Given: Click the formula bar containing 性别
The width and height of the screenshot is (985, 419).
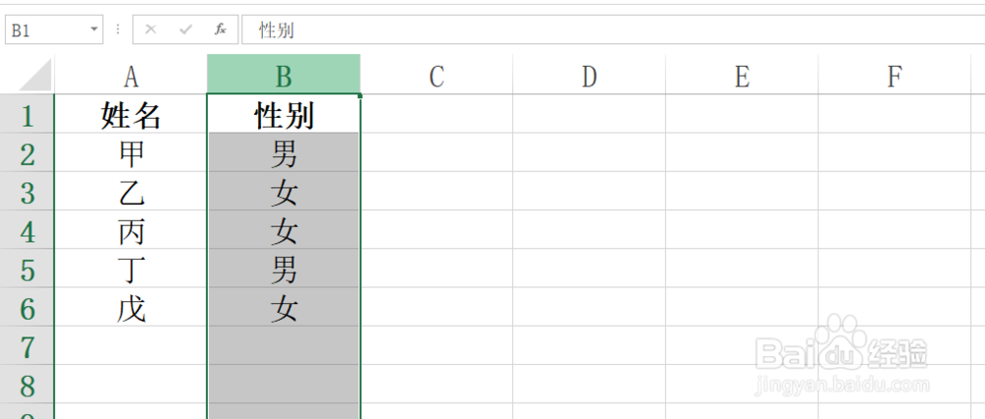Looking at the screenshot, I should point(591,30).
